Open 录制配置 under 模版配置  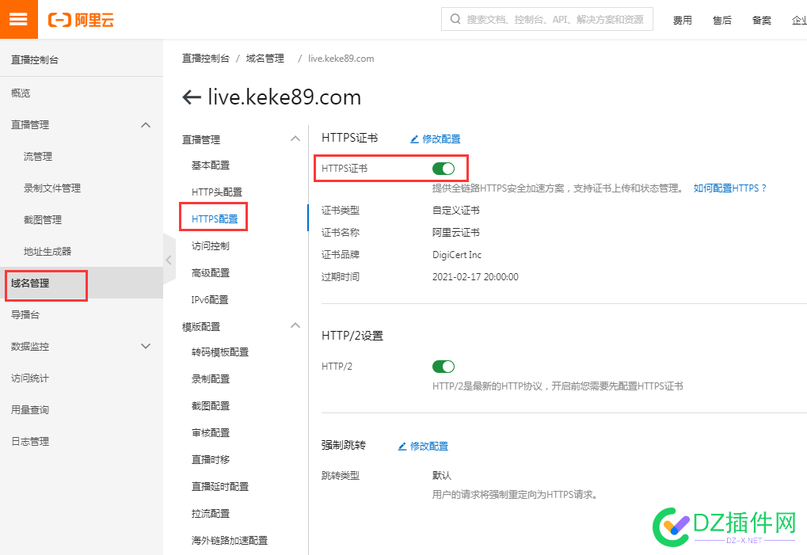click(211, 378)
